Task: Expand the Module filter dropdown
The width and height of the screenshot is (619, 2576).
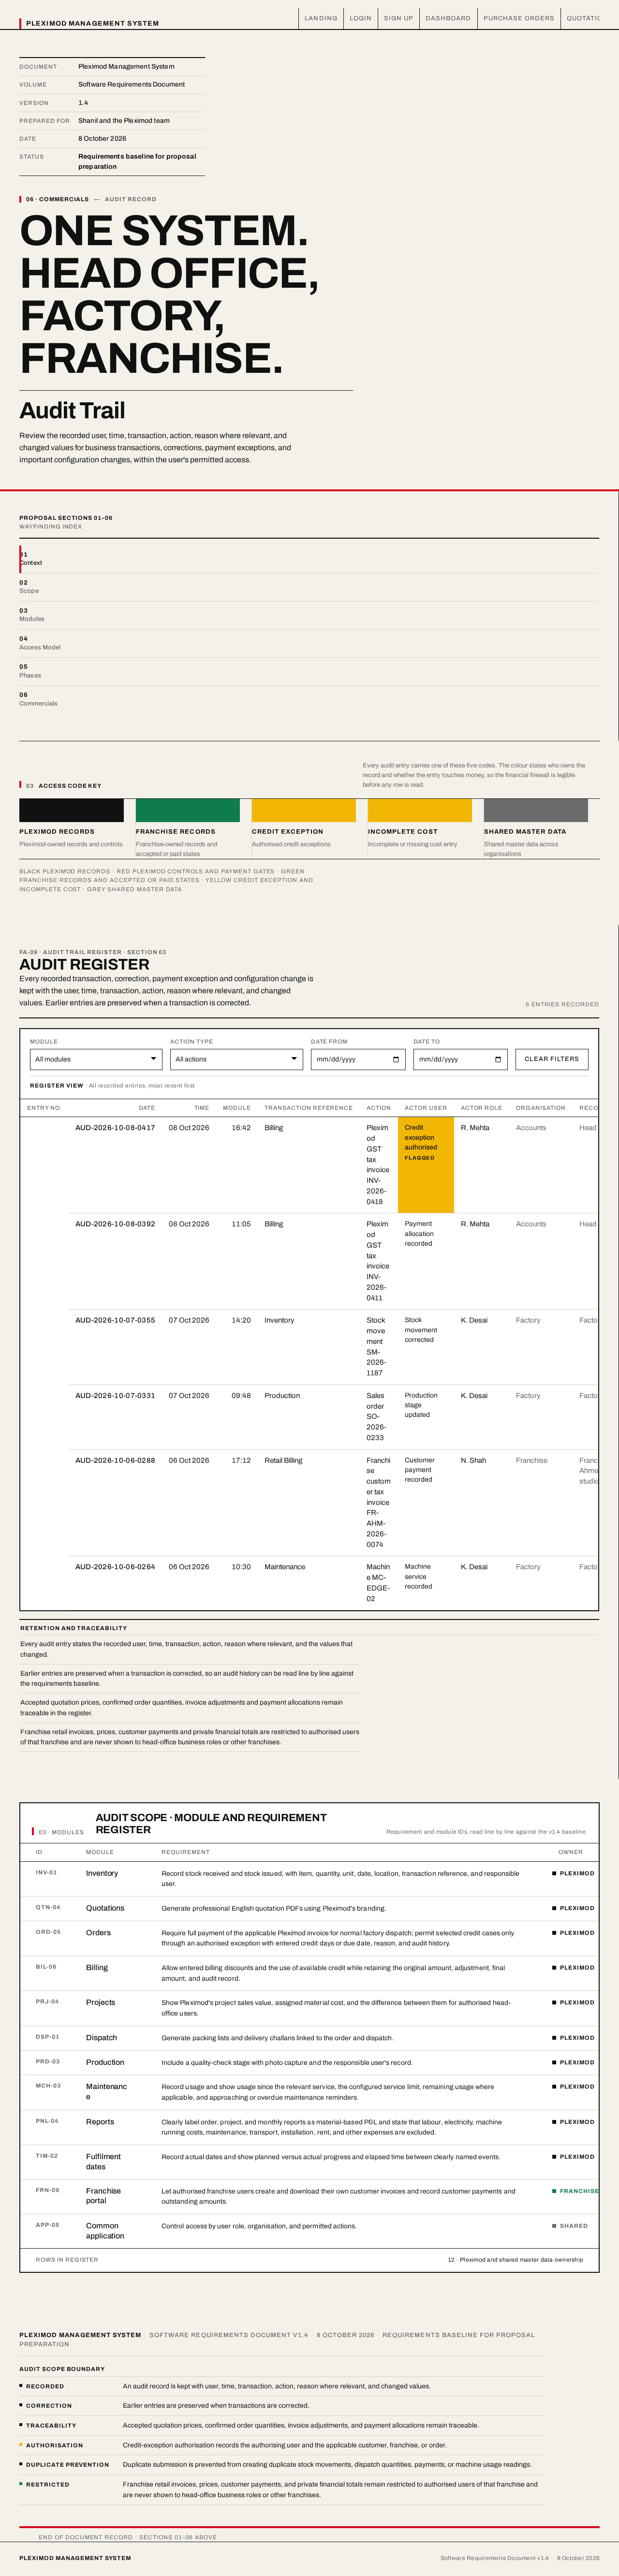Action: pos(96,1059)
